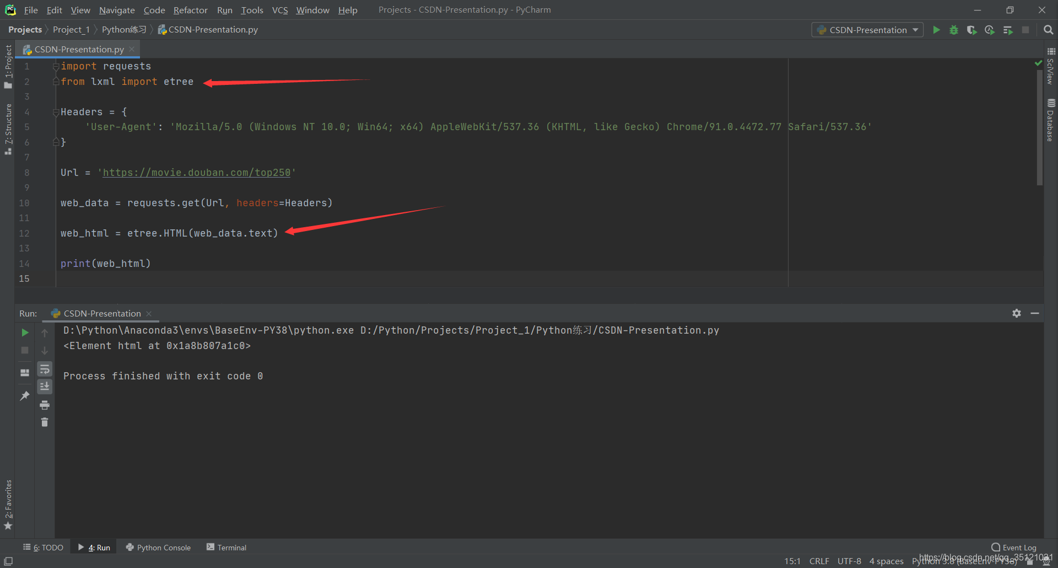
Task: Collapse the imports fold at line 1
Action: point(56,66)
